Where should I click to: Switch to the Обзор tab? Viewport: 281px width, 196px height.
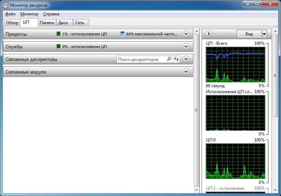point(12,23)
